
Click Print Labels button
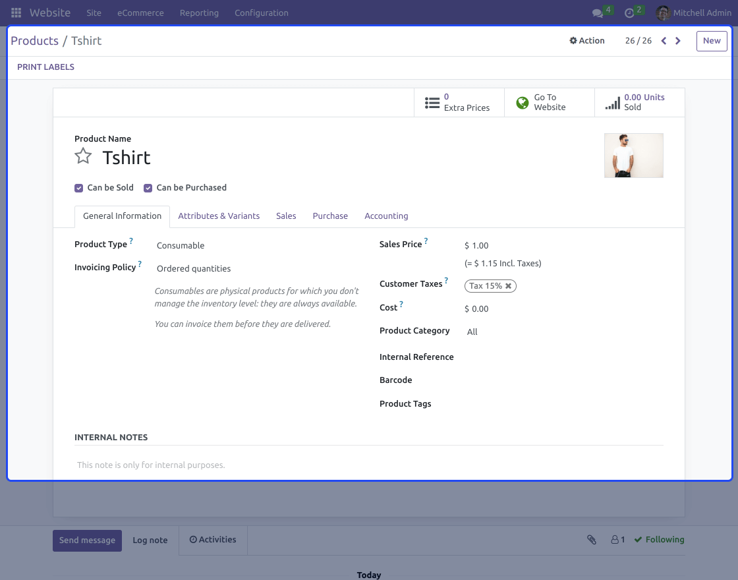(45, 67)
